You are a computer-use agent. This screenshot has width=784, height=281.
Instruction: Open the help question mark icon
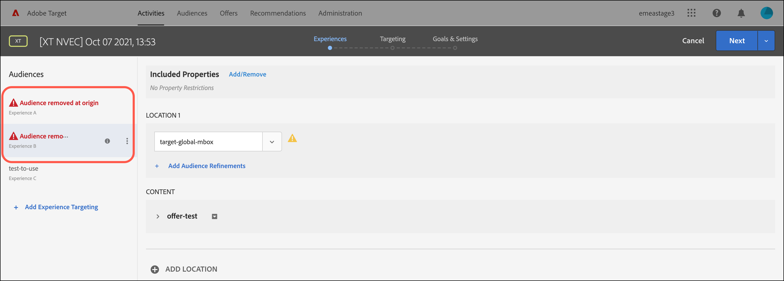[716, 13]
